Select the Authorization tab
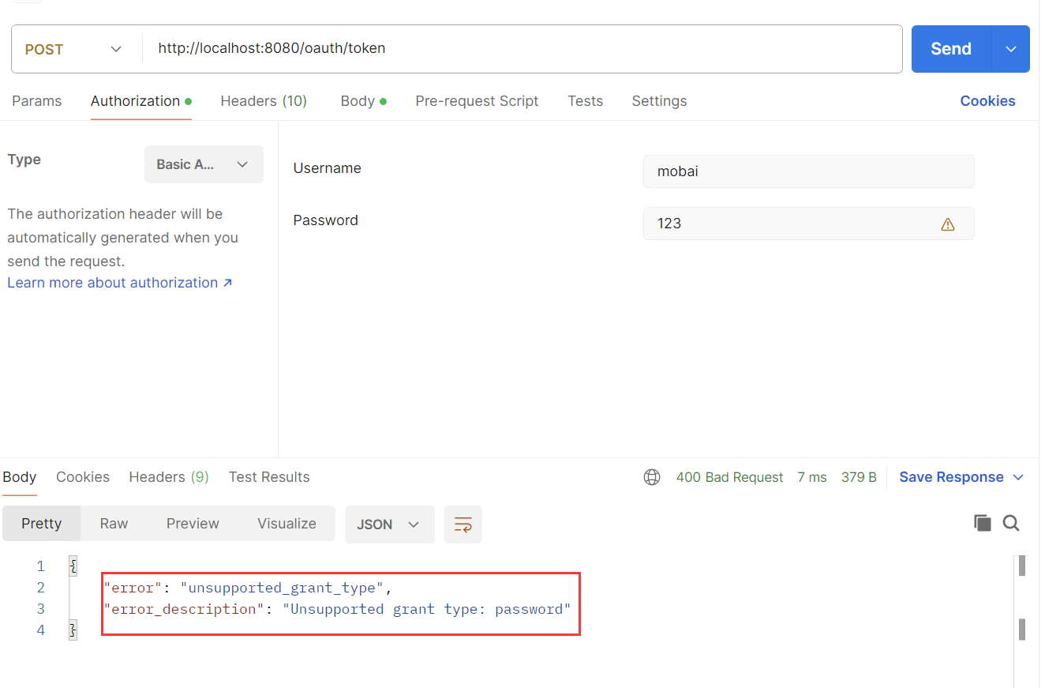 [x=141, y=101]
